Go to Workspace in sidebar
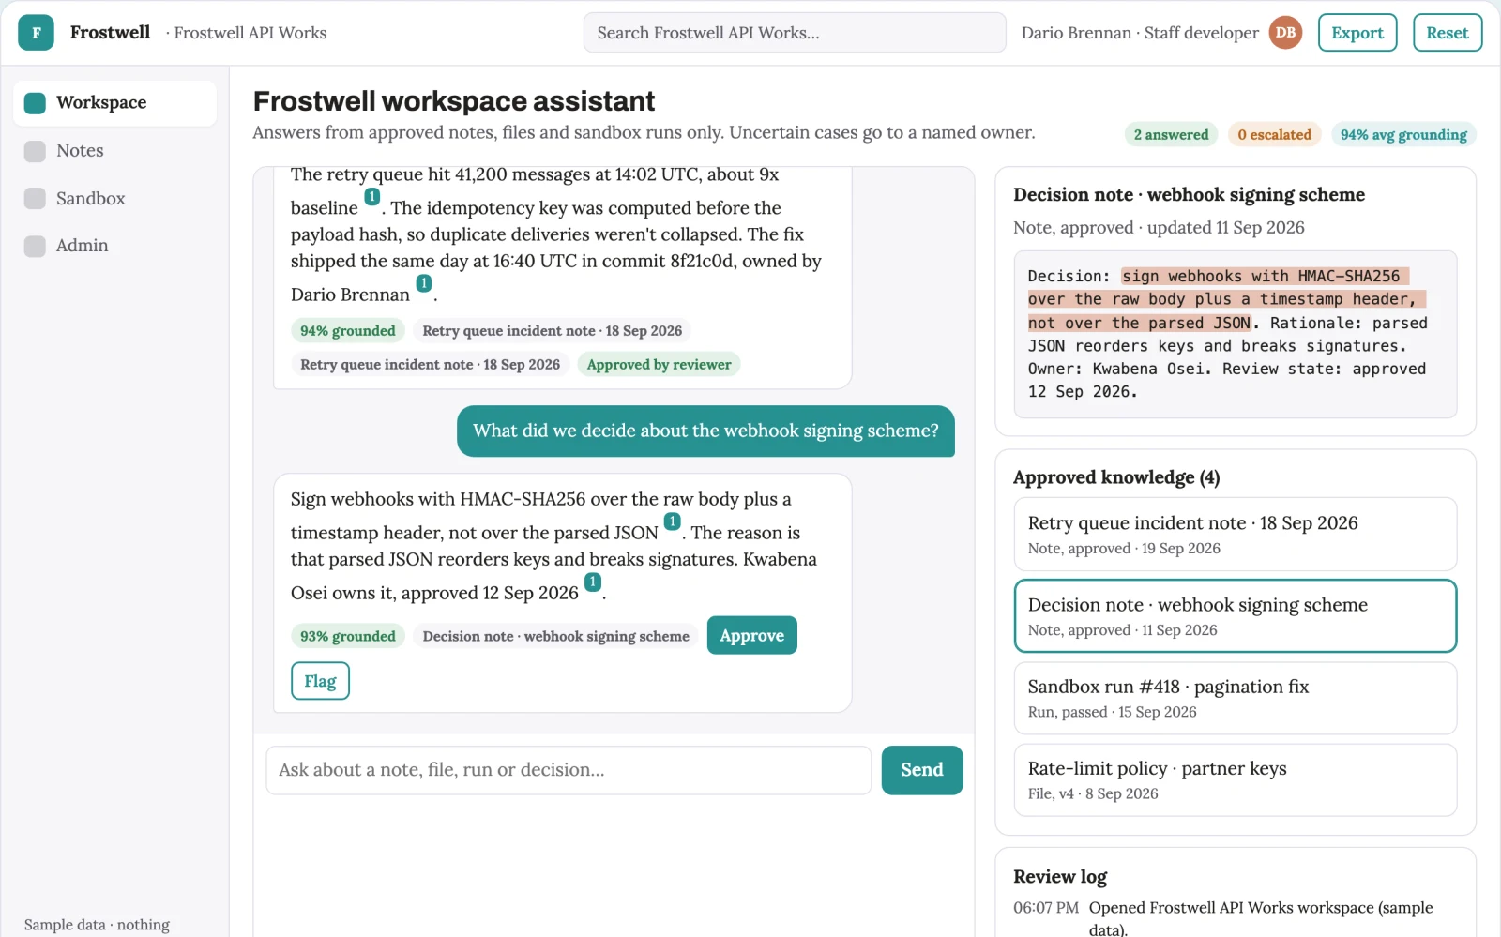1501x937 pixels. pos(114,103)
